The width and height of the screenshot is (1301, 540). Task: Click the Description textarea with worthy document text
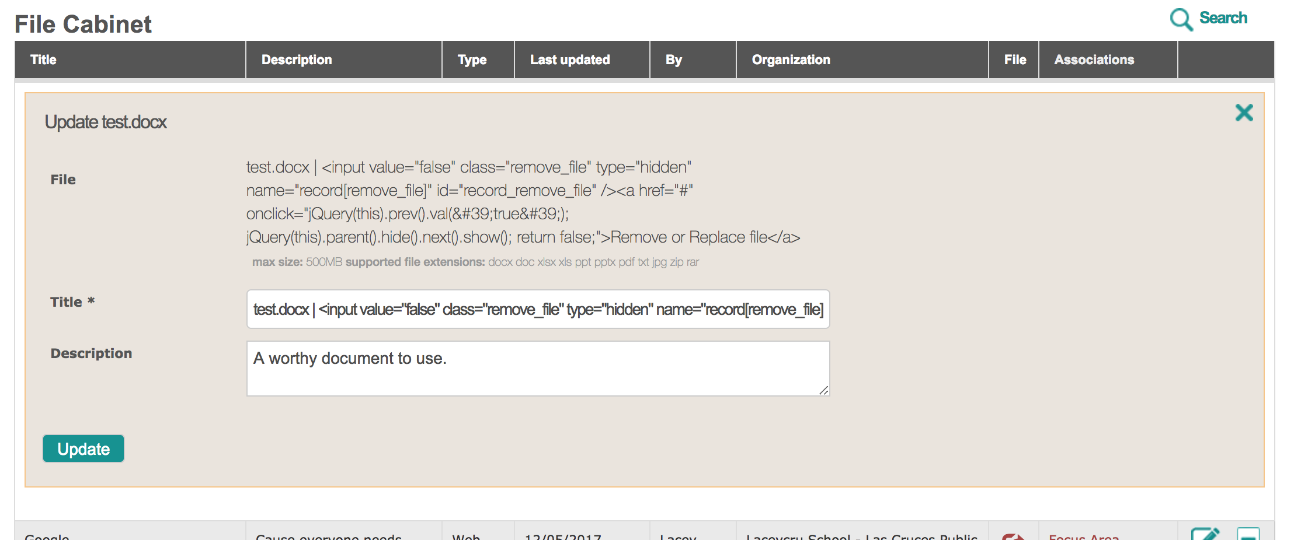pyautogui.click(x=537, y=367)
